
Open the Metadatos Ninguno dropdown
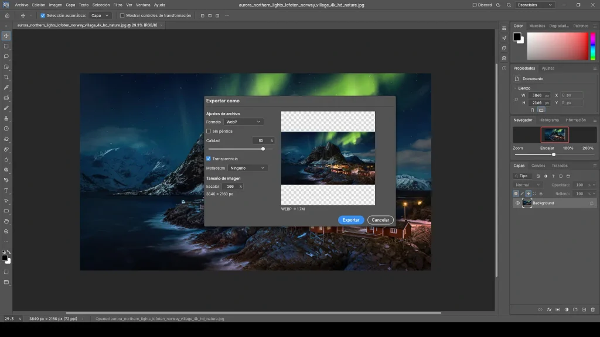point(247,168)
